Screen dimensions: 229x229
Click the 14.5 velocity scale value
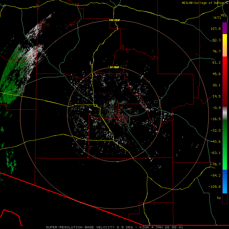[x=217, y=96]
